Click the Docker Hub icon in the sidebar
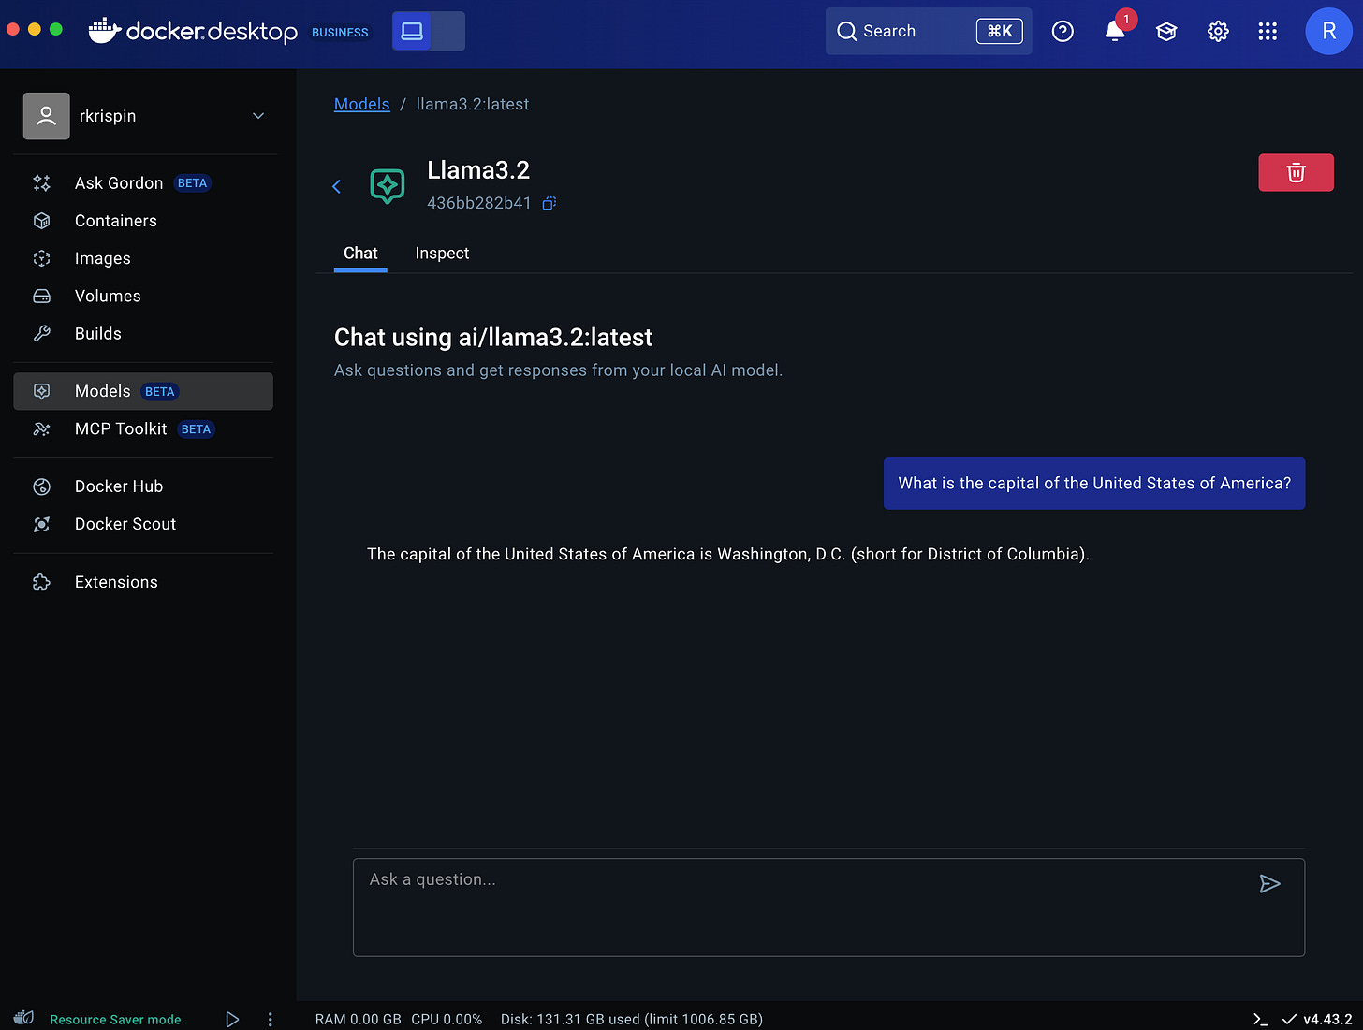The height and width of the screenshot is (1030, 1363). 41,486
